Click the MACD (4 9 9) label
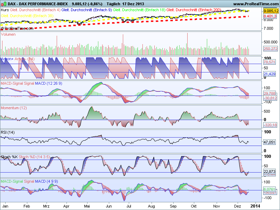The image size is (280, 210). tap(47, 181)
